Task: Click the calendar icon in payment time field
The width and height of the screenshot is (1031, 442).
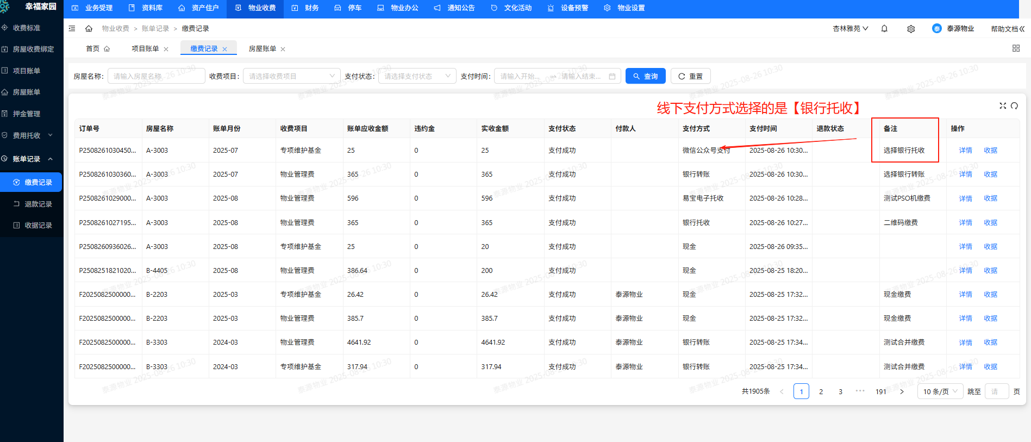Action: [612, 76]
